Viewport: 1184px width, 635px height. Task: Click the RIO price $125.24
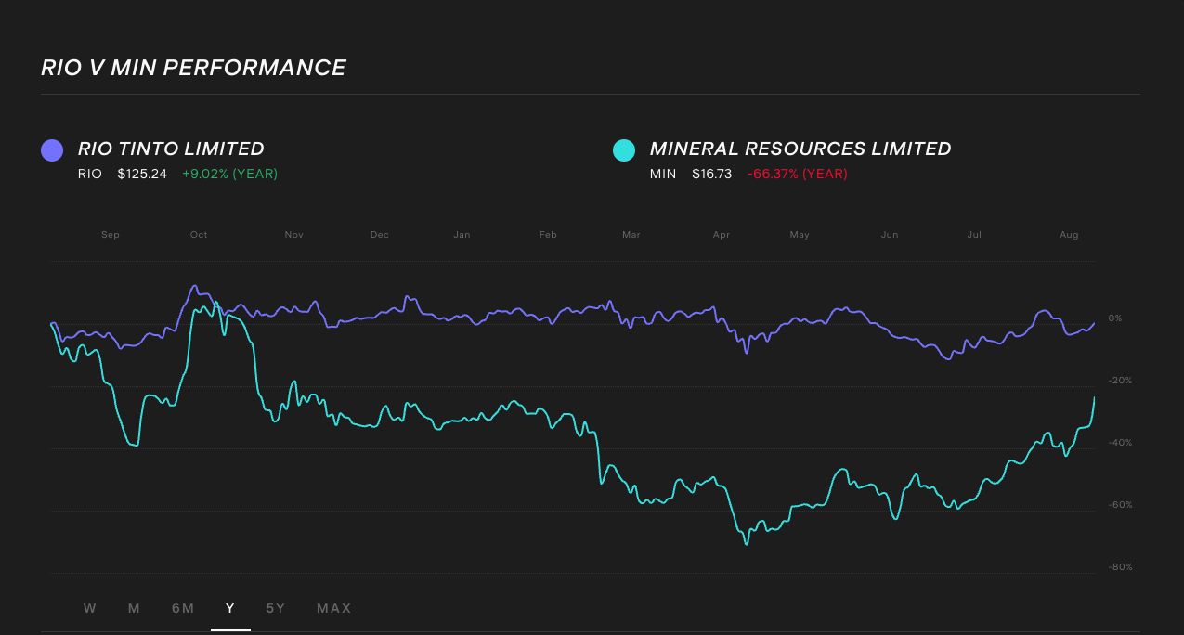pyautogui.click(x=142, y=174)
